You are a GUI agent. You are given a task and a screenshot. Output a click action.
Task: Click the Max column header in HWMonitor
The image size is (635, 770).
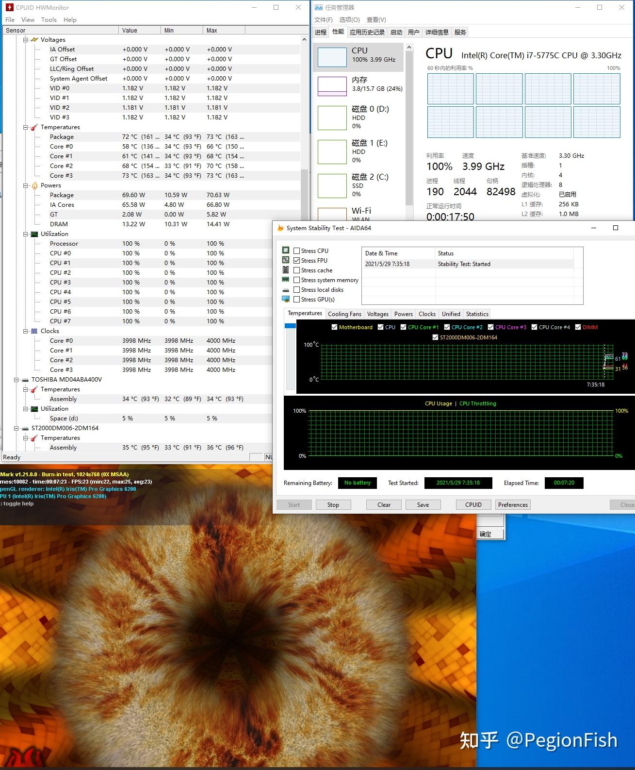224,30
